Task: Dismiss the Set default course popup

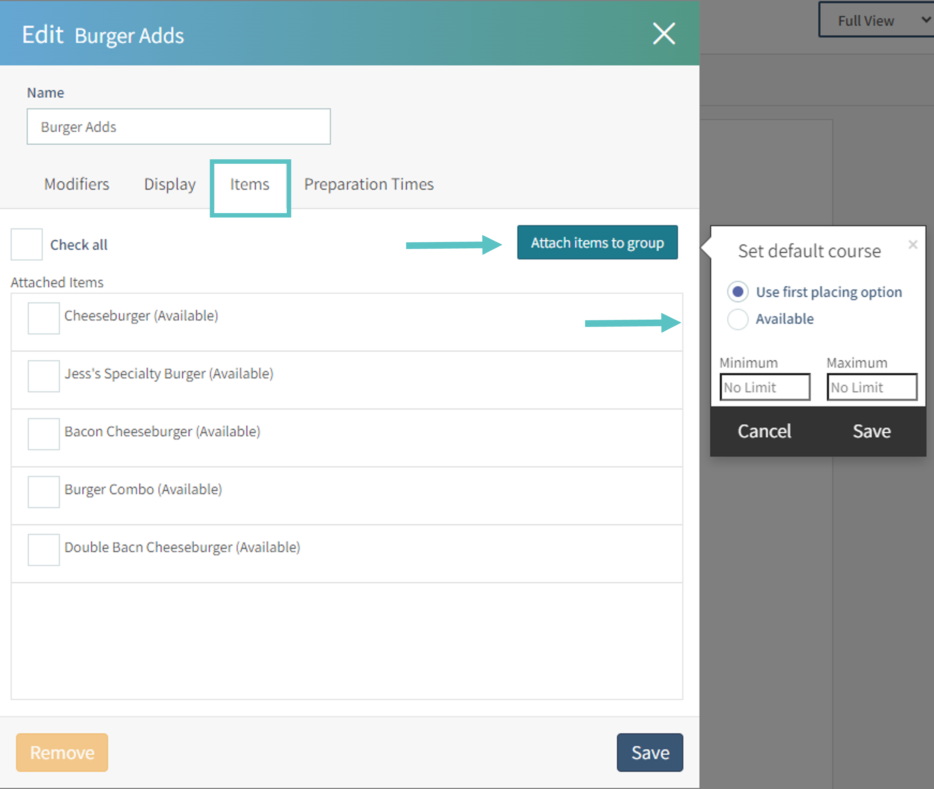Action: tap(912, 245)
